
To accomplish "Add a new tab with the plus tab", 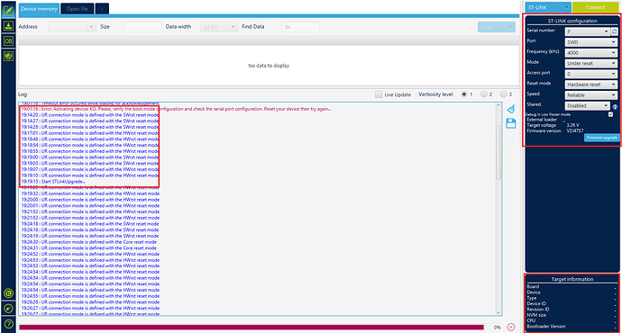I will 102,9.
